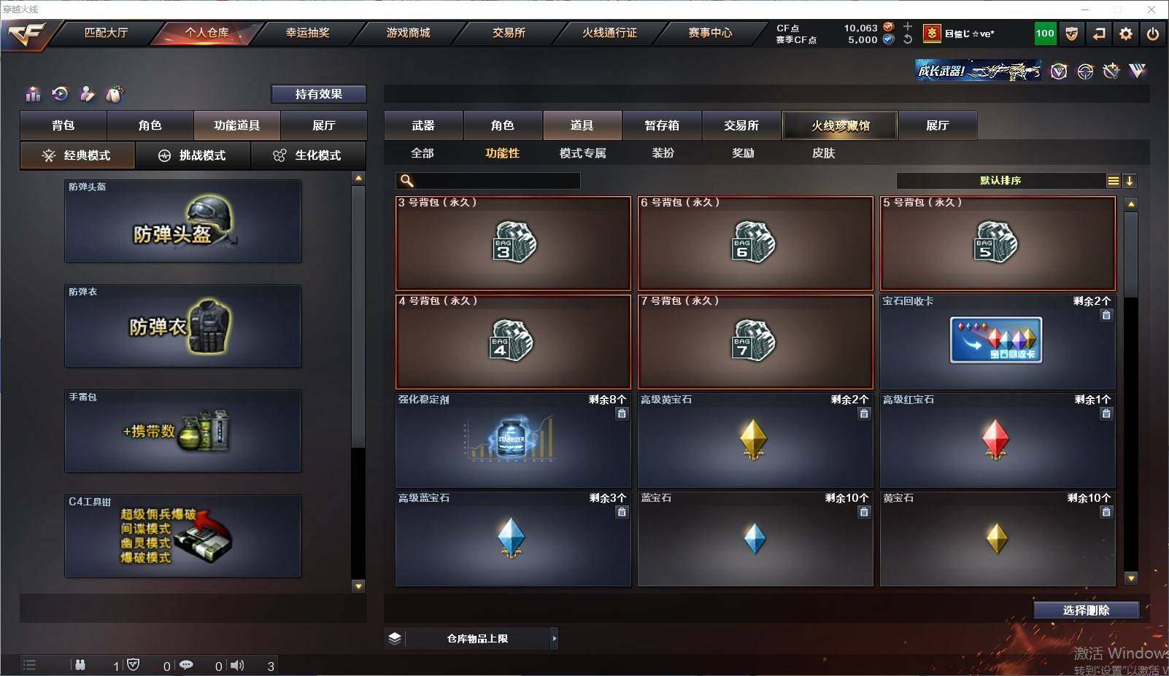This screenshot has height=676, width=1169.
Task: Click the plus icon to recharge CF points
Action: click(908, 27)
